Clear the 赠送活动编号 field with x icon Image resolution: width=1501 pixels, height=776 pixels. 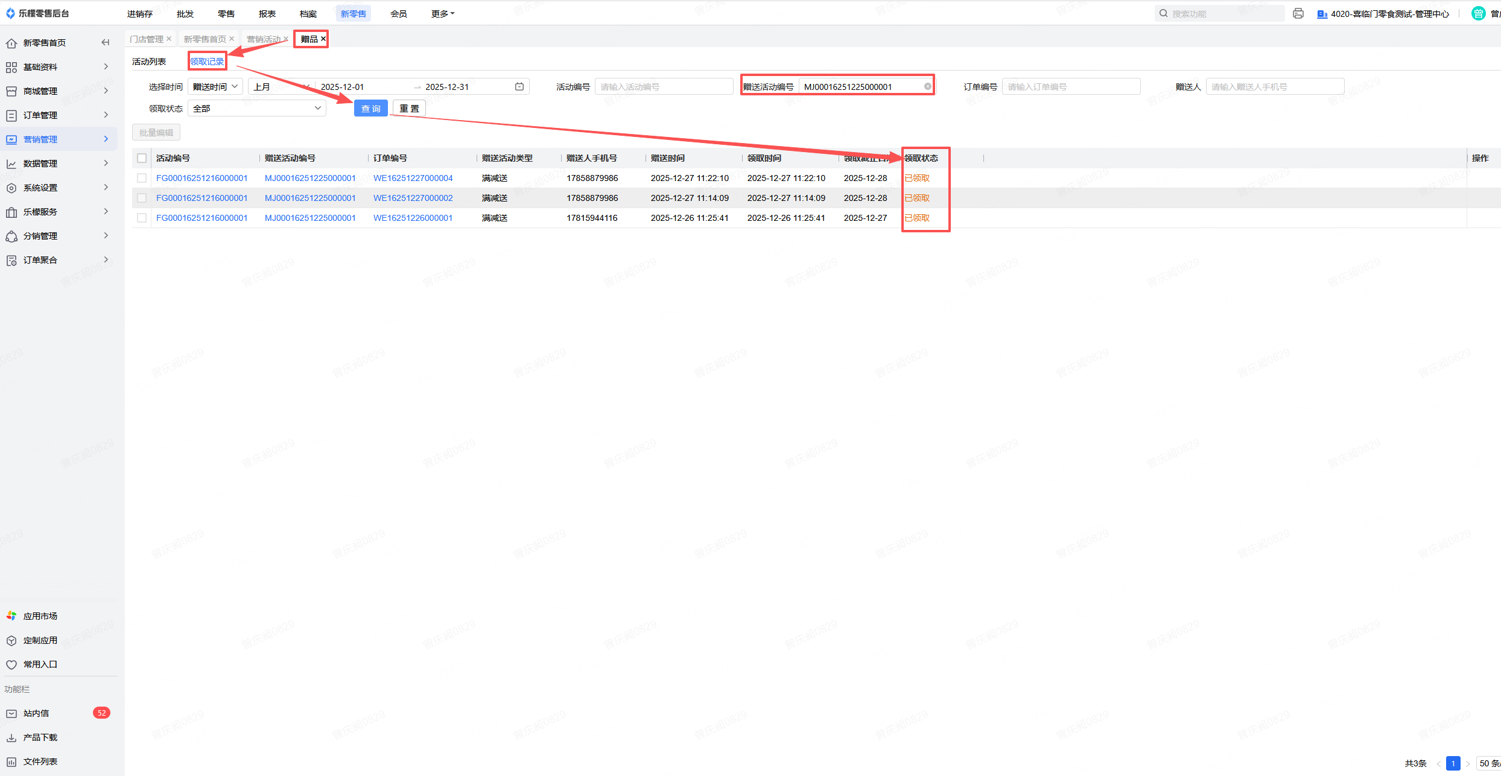[927, 86]
